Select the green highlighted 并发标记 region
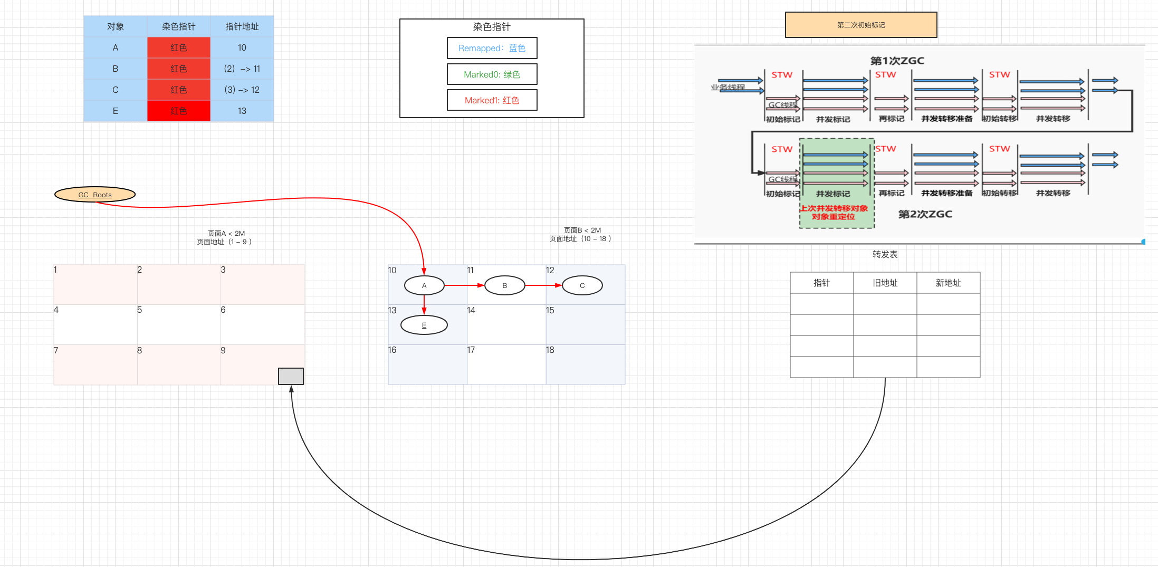 point(837,174)
